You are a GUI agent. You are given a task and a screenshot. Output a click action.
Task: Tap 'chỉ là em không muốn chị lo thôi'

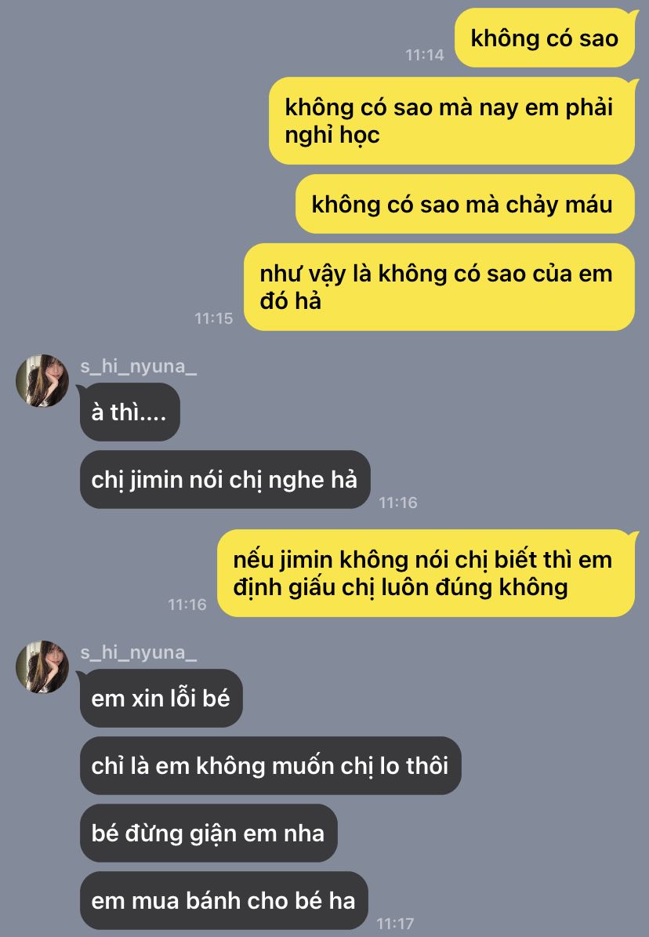[270, 765]
